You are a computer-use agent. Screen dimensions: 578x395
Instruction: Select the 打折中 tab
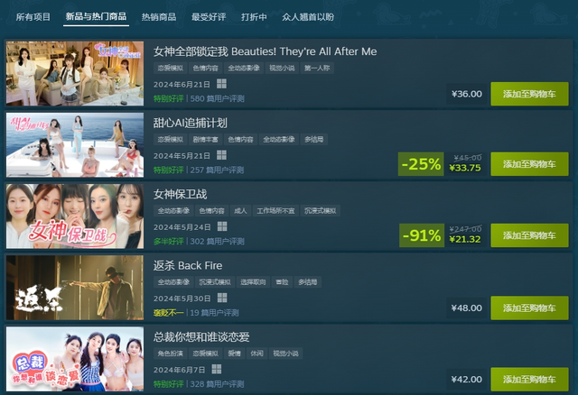[x=254, y=17]
